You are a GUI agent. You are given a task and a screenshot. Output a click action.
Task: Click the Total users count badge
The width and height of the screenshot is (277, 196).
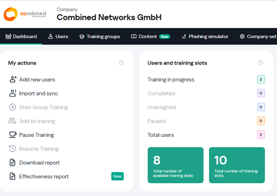pos(261,135)
